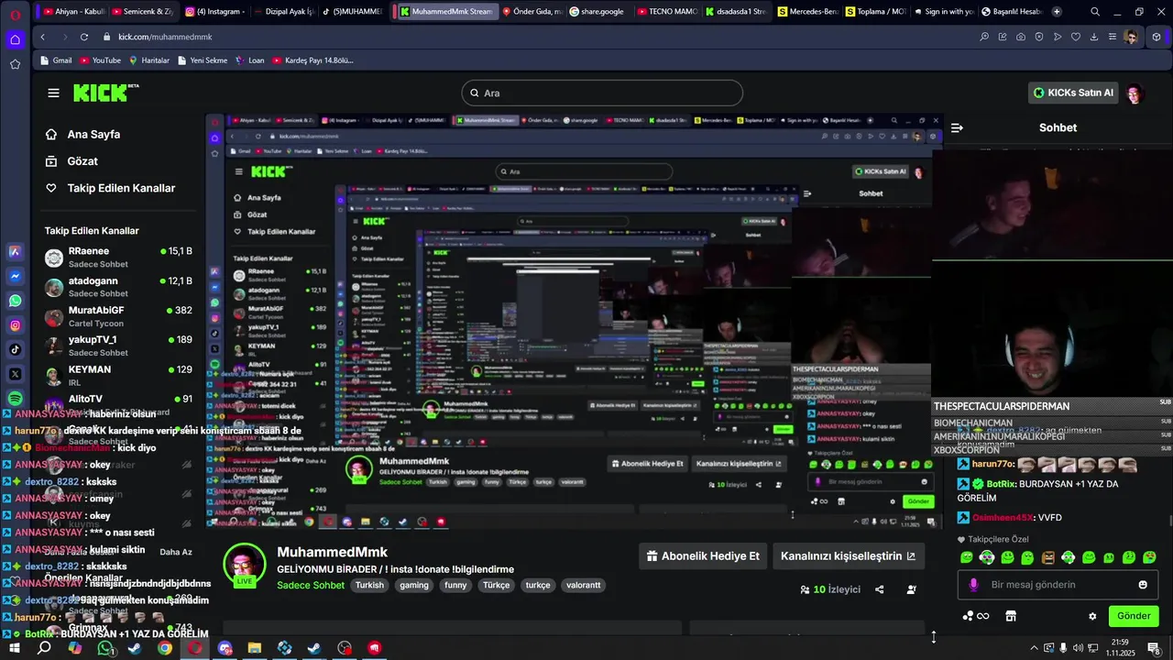The image size is (1173, 660).
Task: Open Spotify in Opera sidebar
Action: 15,399
